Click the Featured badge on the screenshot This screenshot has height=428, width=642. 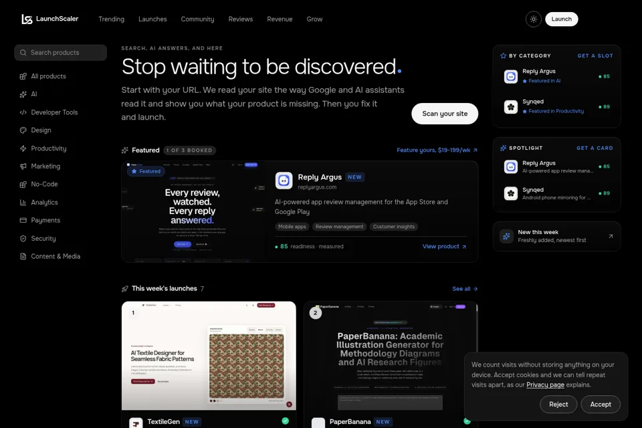coord(146,171)
